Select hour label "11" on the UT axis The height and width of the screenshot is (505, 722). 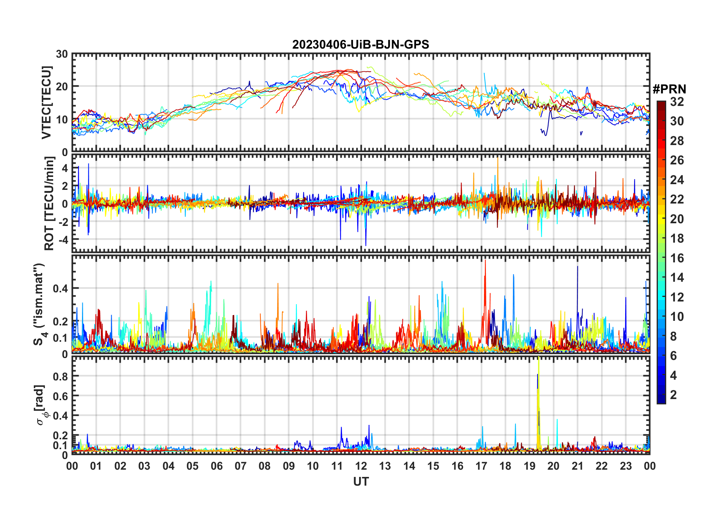point(337,466)
